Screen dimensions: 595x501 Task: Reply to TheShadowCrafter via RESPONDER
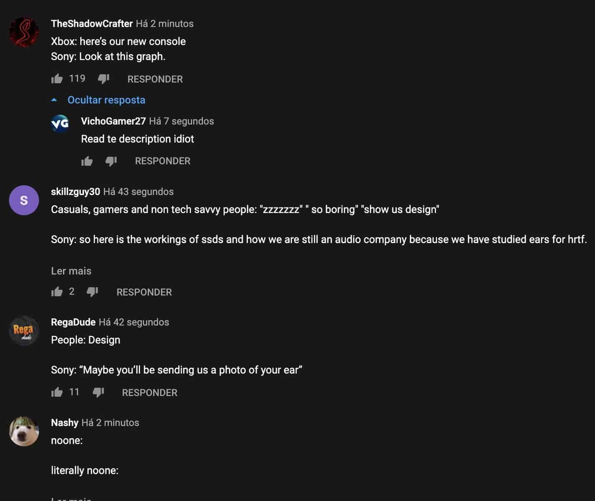(x=155, y=79)
